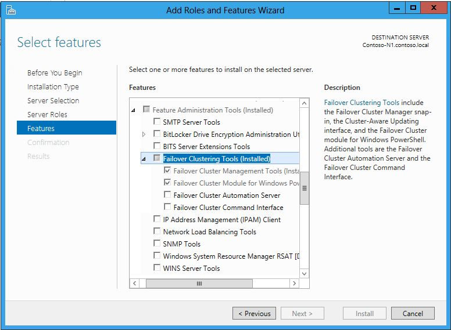Click the Previous button
451x330 pixels.
(254, 314)
